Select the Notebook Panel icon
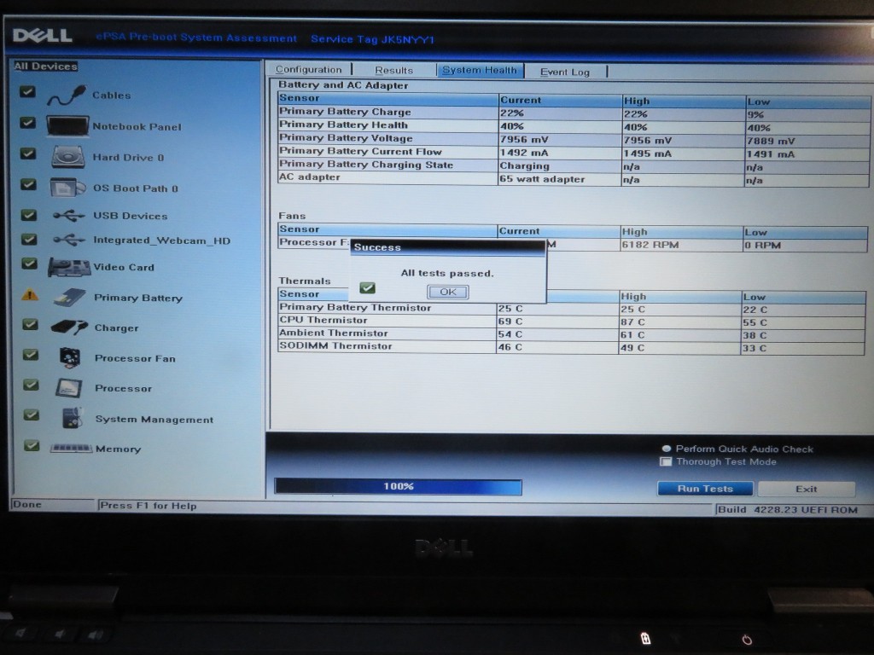 tap(67, 126)
